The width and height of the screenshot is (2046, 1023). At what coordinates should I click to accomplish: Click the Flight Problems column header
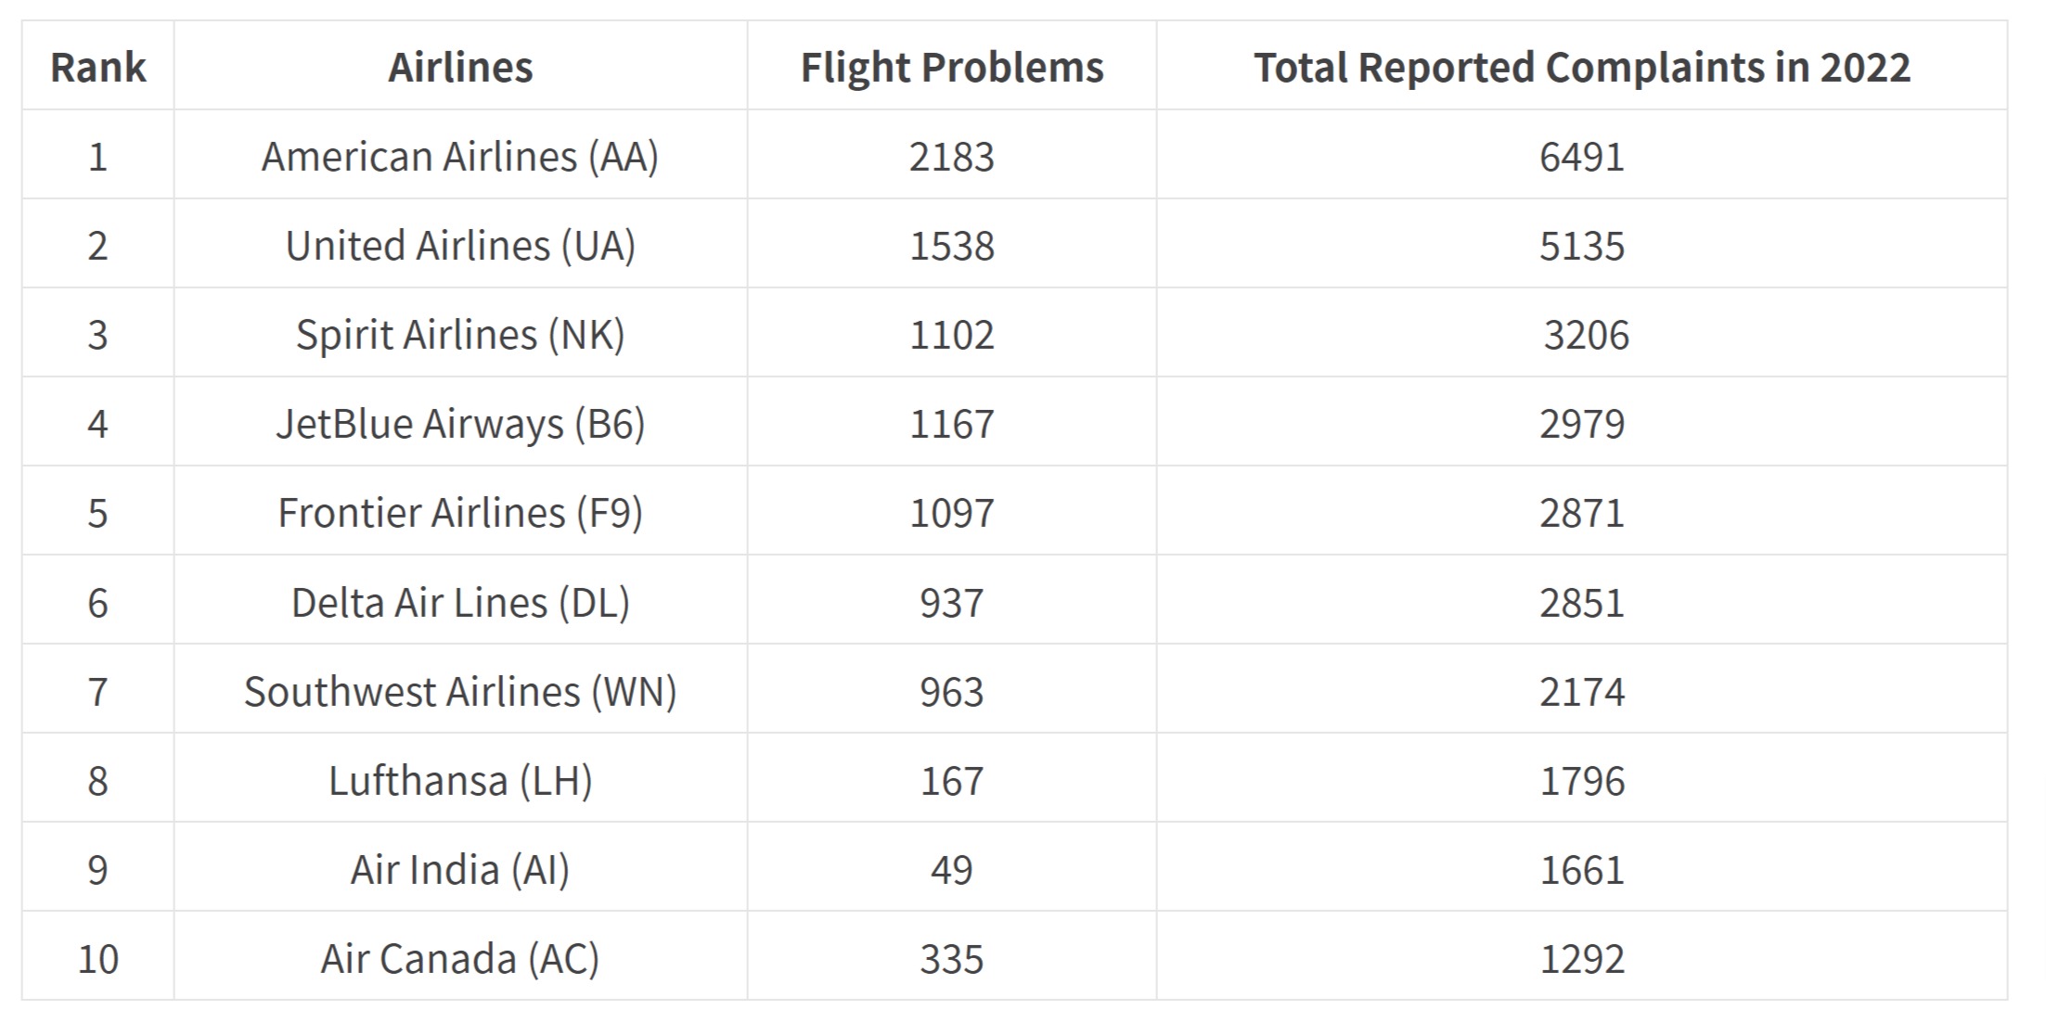[x=952, y=68]
